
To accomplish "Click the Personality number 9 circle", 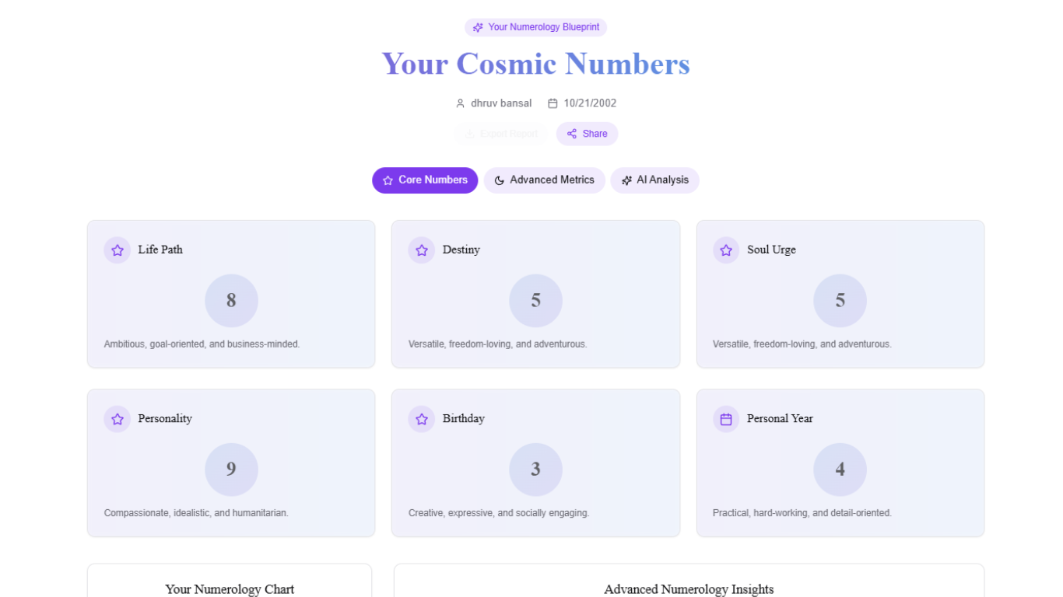I will (x=231, y=470).
